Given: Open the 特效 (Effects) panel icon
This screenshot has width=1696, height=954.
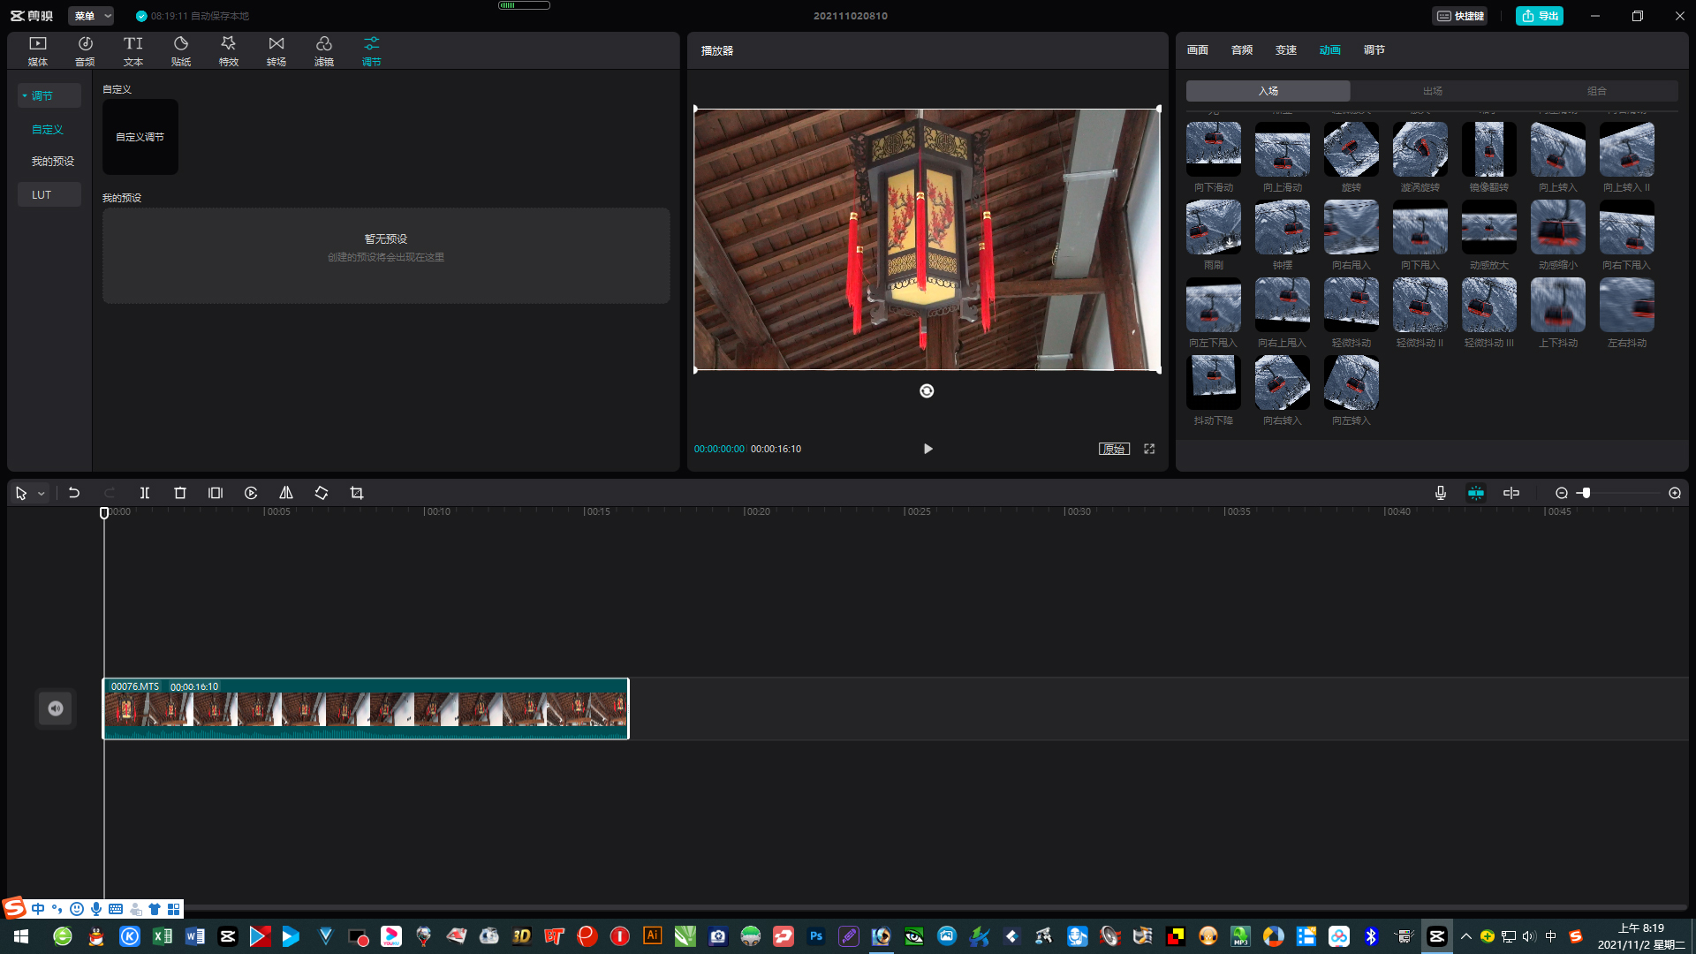Looking at the screenshot, I should click(229, 51).
